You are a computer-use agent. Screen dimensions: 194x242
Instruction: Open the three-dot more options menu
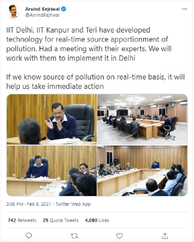point(185,9)
